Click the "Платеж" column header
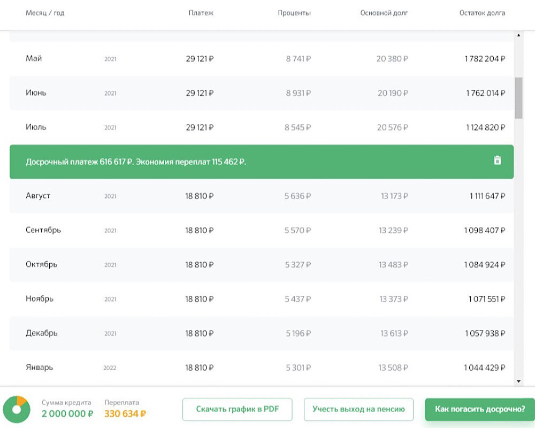 (x=201, y=13)
